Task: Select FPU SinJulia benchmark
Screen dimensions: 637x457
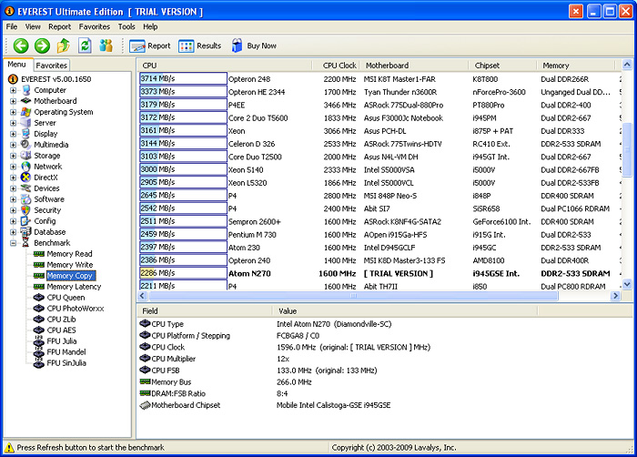Action: (x=66, y=363)
